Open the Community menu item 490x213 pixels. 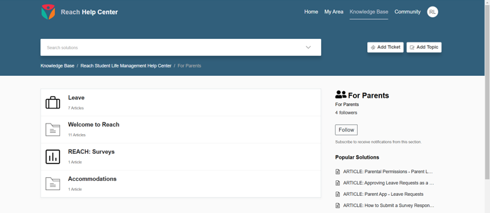(x=408, y=12)
